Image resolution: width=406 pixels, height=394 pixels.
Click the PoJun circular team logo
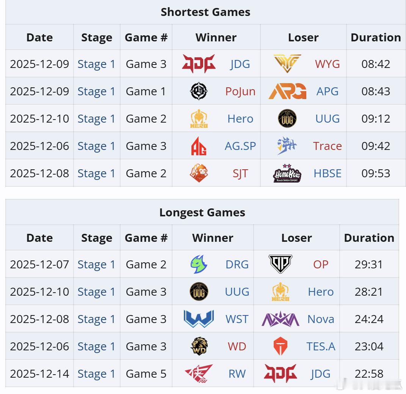point(199,91)
